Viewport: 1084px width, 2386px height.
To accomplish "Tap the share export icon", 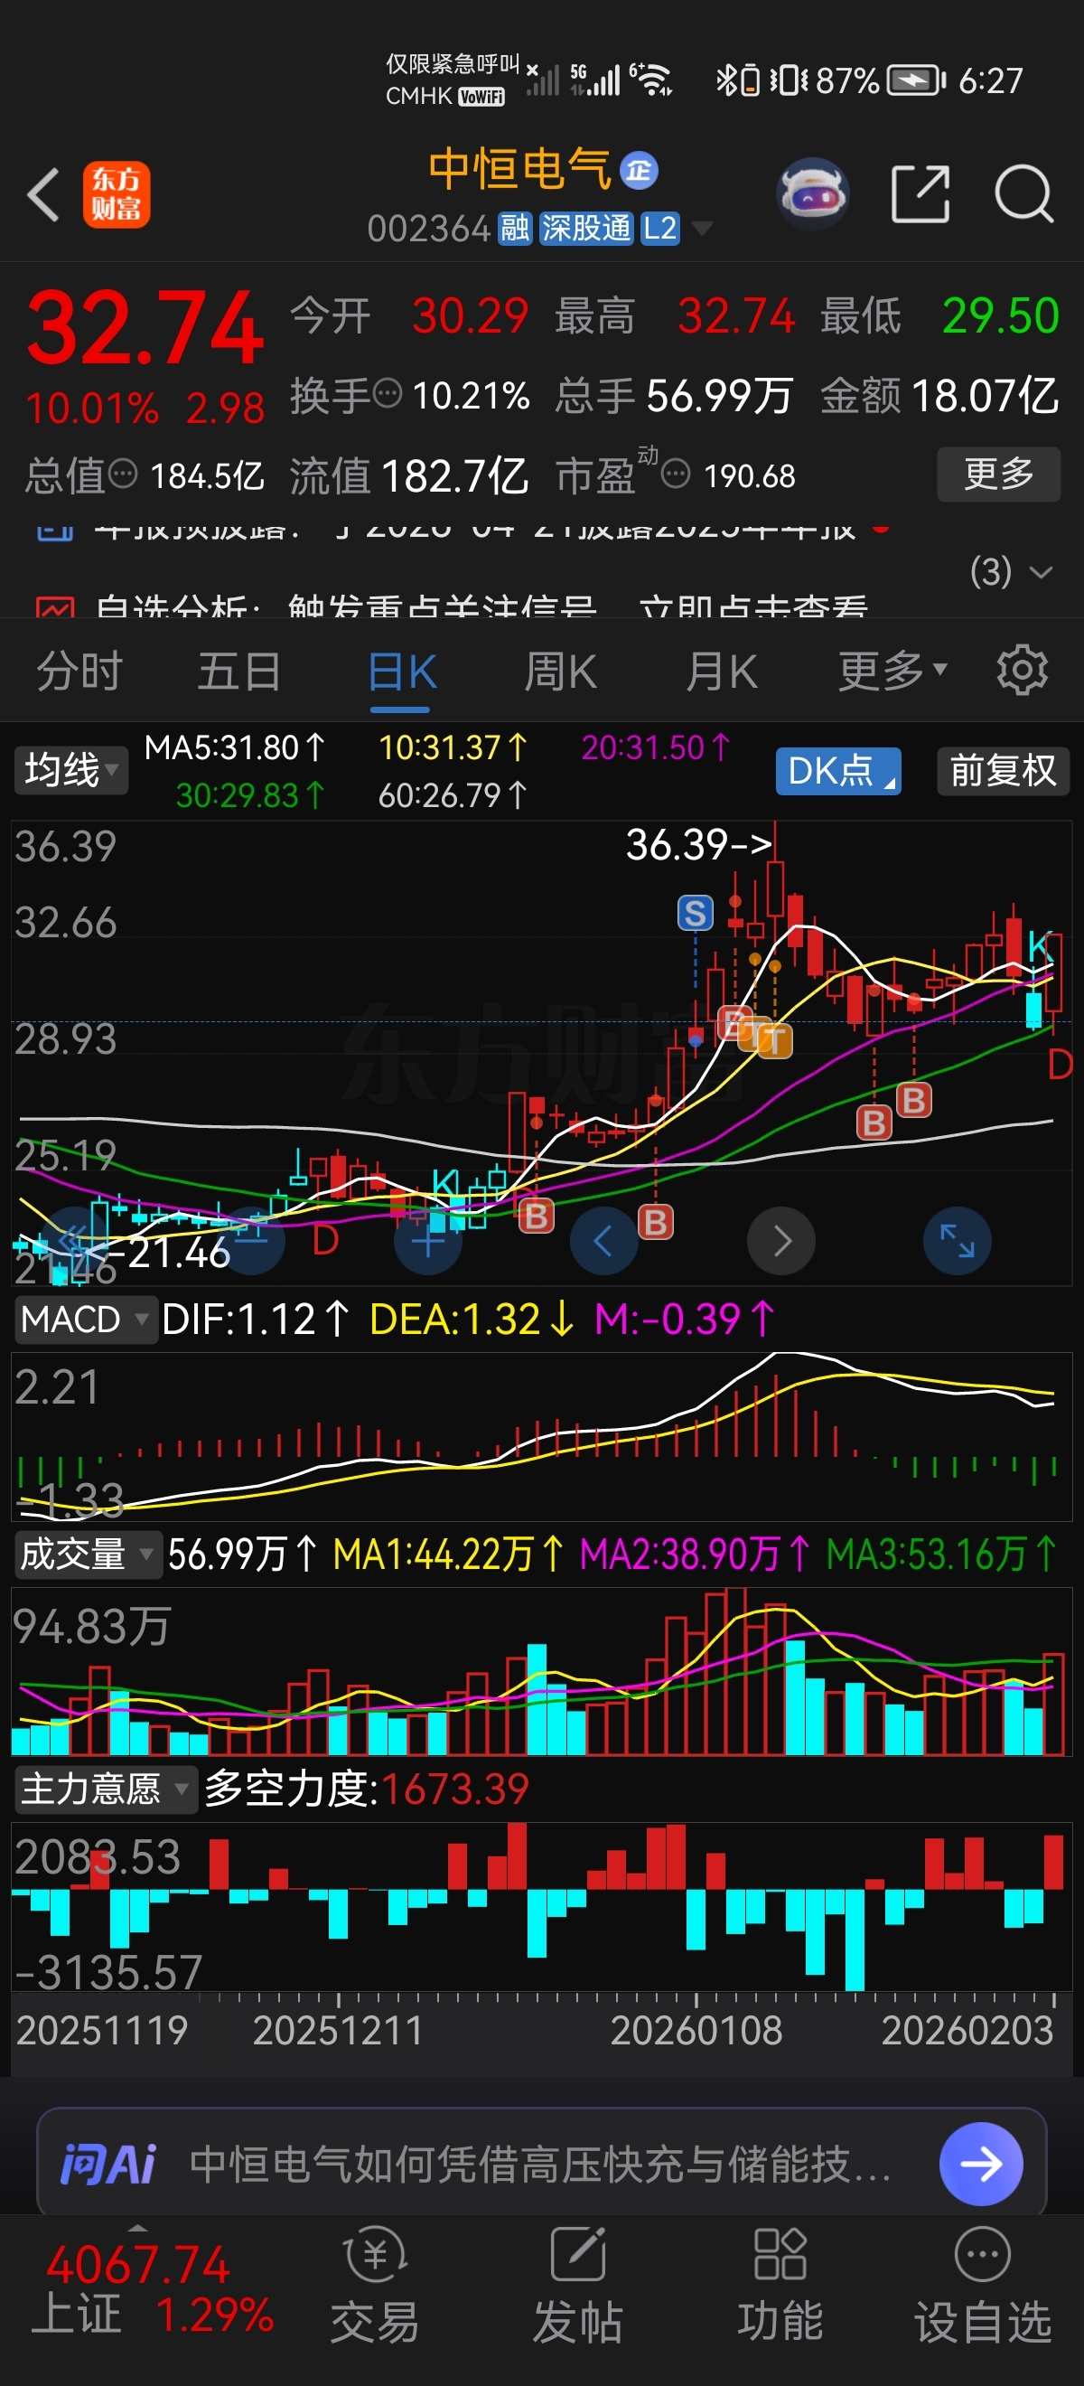I will pyautogui.click(x=920, y=194).
